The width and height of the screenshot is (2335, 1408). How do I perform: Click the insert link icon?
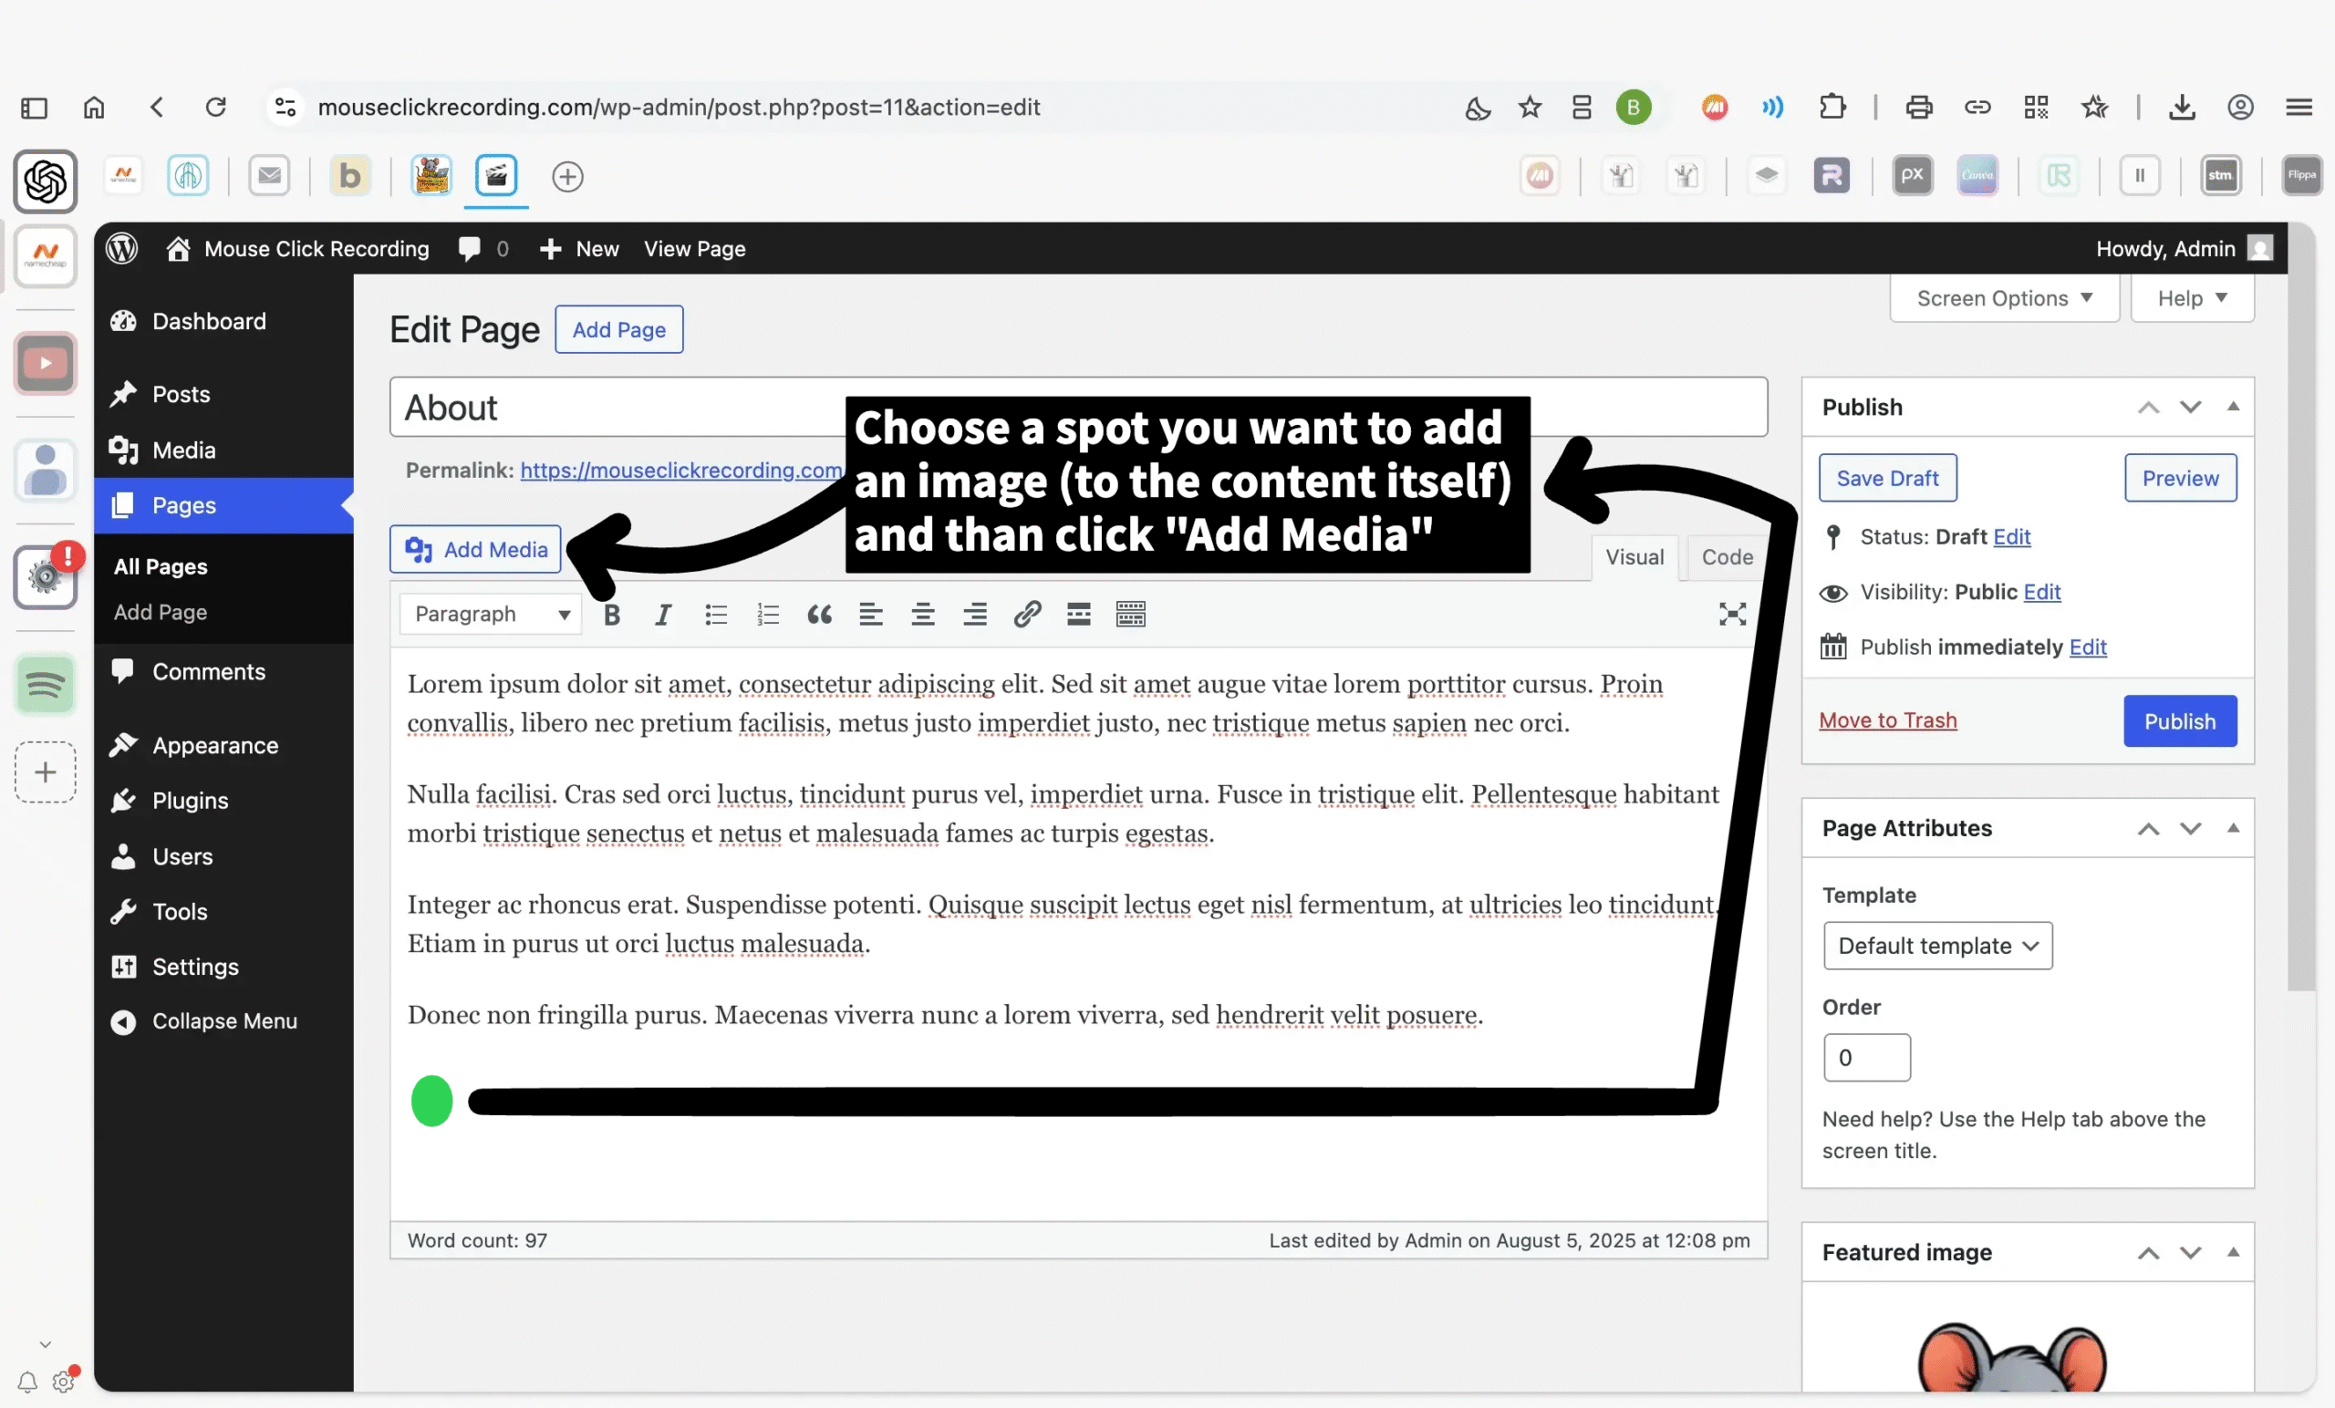click(x=1027, y=615)
